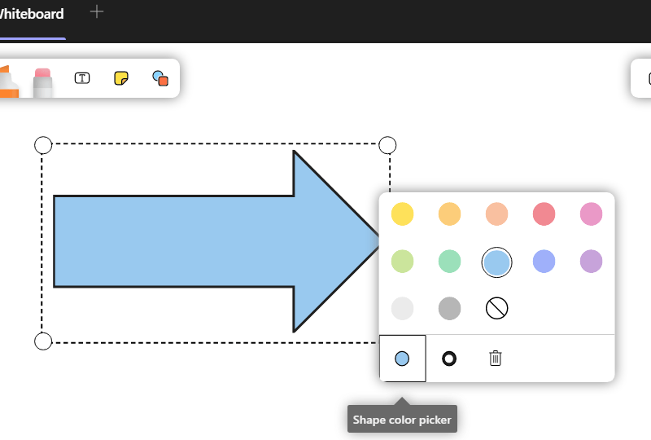Add a sticky note from the toolbar
The height and width of the screenshot is (440, 651).
(x=121, y=78)
